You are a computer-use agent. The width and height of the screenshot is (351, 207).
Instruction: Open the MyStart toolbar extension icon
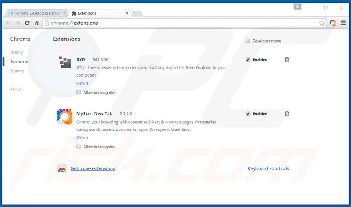click(333, 23)
